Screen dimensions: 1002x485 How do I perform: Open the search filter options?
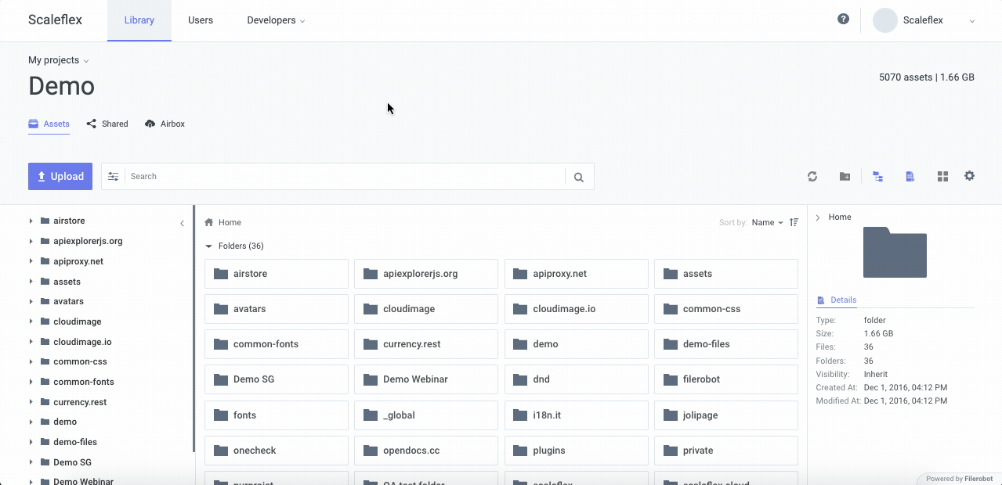pyautogui.click(x=114, y=177)
